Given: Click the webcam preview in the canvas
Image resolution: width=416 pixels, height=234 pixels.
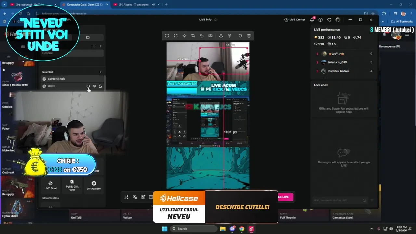Looking at the screenshot, I should [x=208, y=61].
